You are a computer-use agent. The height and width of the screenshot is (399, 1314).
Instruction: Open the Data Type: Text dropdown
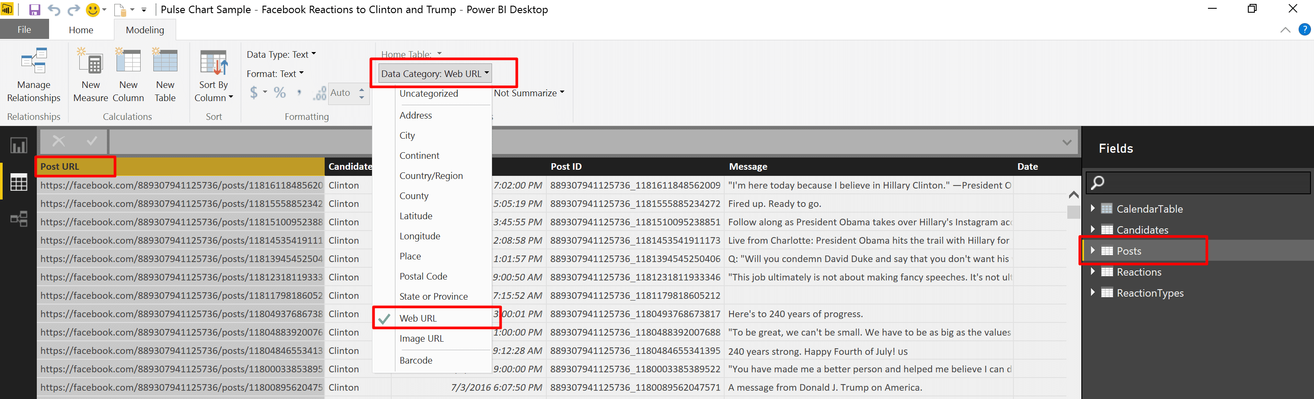(x=281, y=55)
